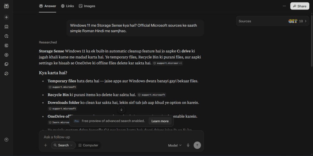Click the Sources label in the right panel
313x156 pixels.
(x=245, y=21)
